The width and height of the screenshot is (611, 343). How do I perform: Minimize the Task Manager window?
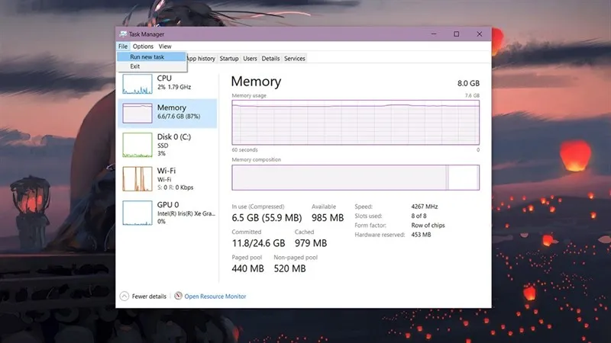[x=434, y=34]
